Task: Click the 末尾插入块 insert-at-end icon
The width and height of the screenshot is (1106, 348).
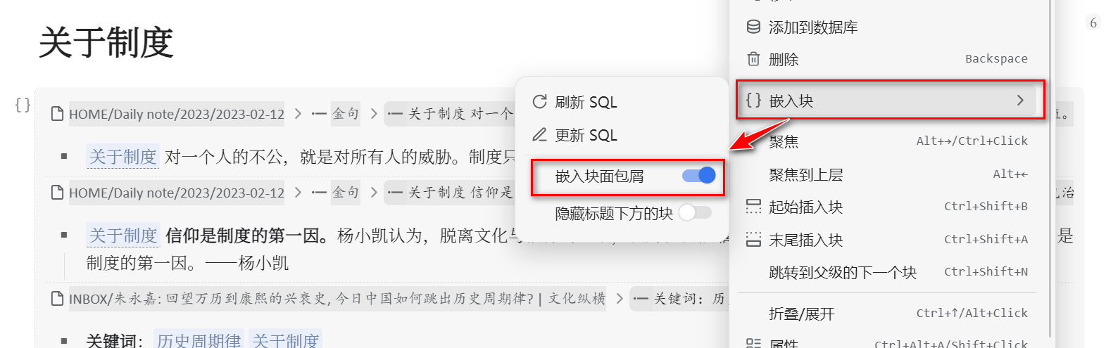Action: [753, 240]
